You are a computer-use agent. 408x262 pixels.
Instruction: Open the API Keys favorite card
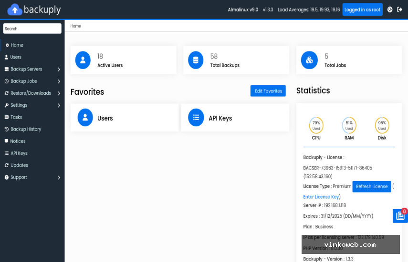pos(235,118)
